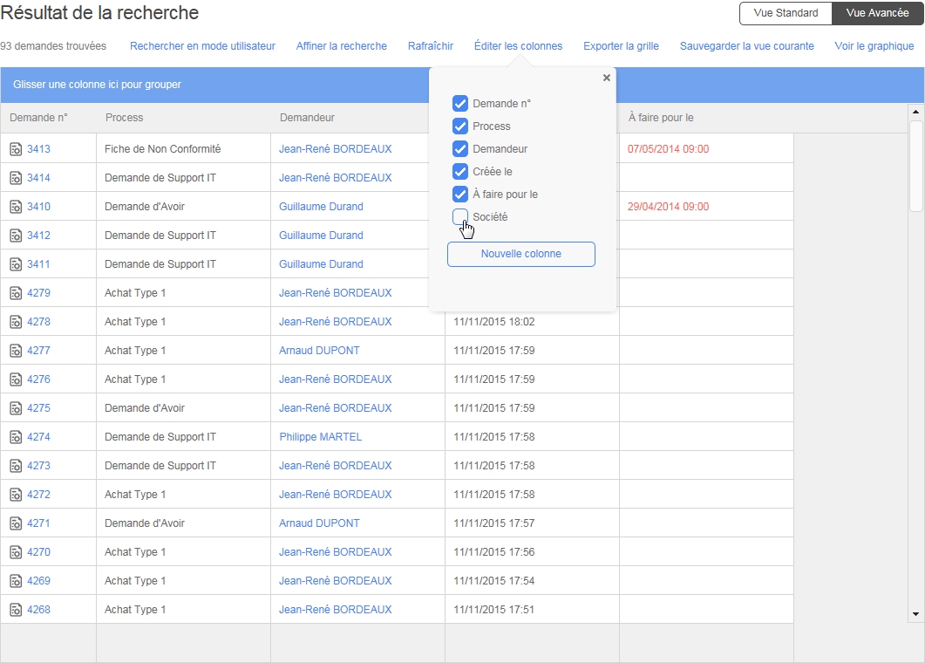Image resolution: width=925 pixels, height=663 pixels.
Task: Click the document icon beside request 4270
Action: (16, 552)
